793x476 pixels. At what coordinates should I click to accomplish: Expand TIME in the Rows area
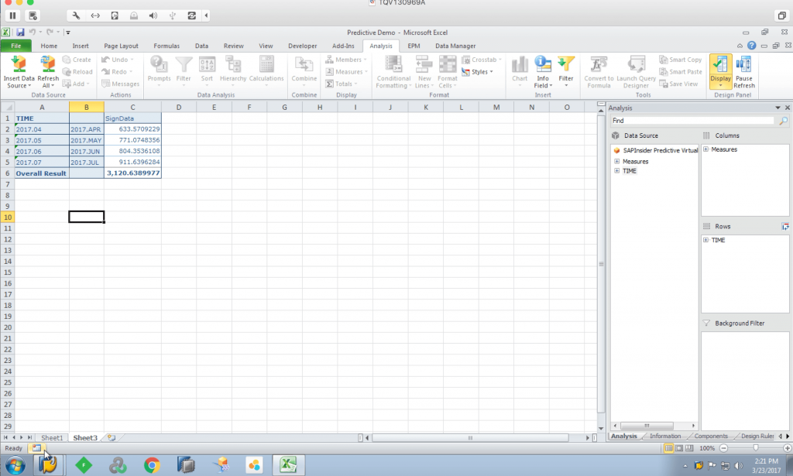(x=706, y=240)
